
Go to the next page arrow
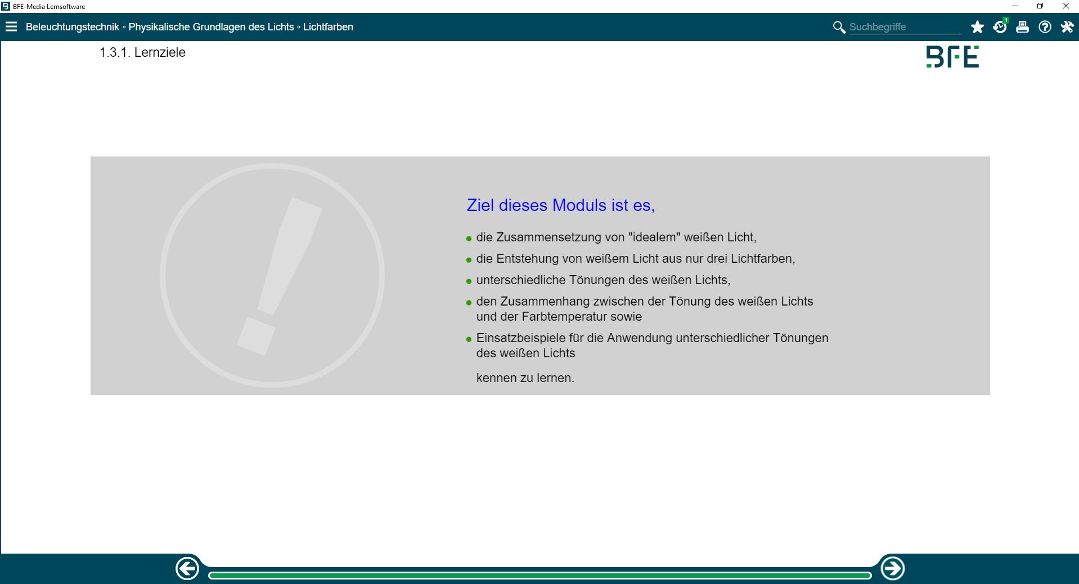click(892, 569)
